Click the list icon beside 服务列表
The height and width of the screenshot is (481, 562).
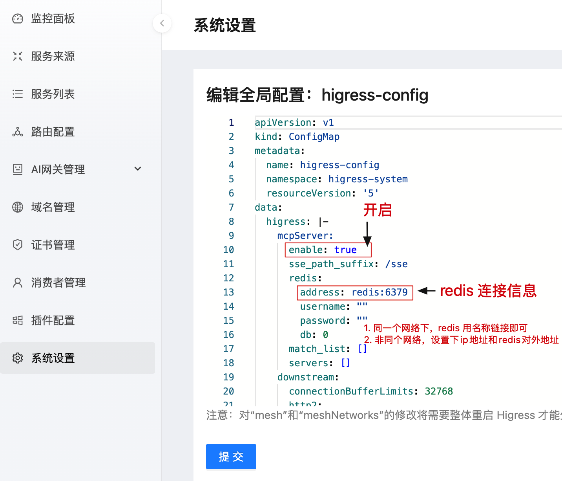[18, 94]
